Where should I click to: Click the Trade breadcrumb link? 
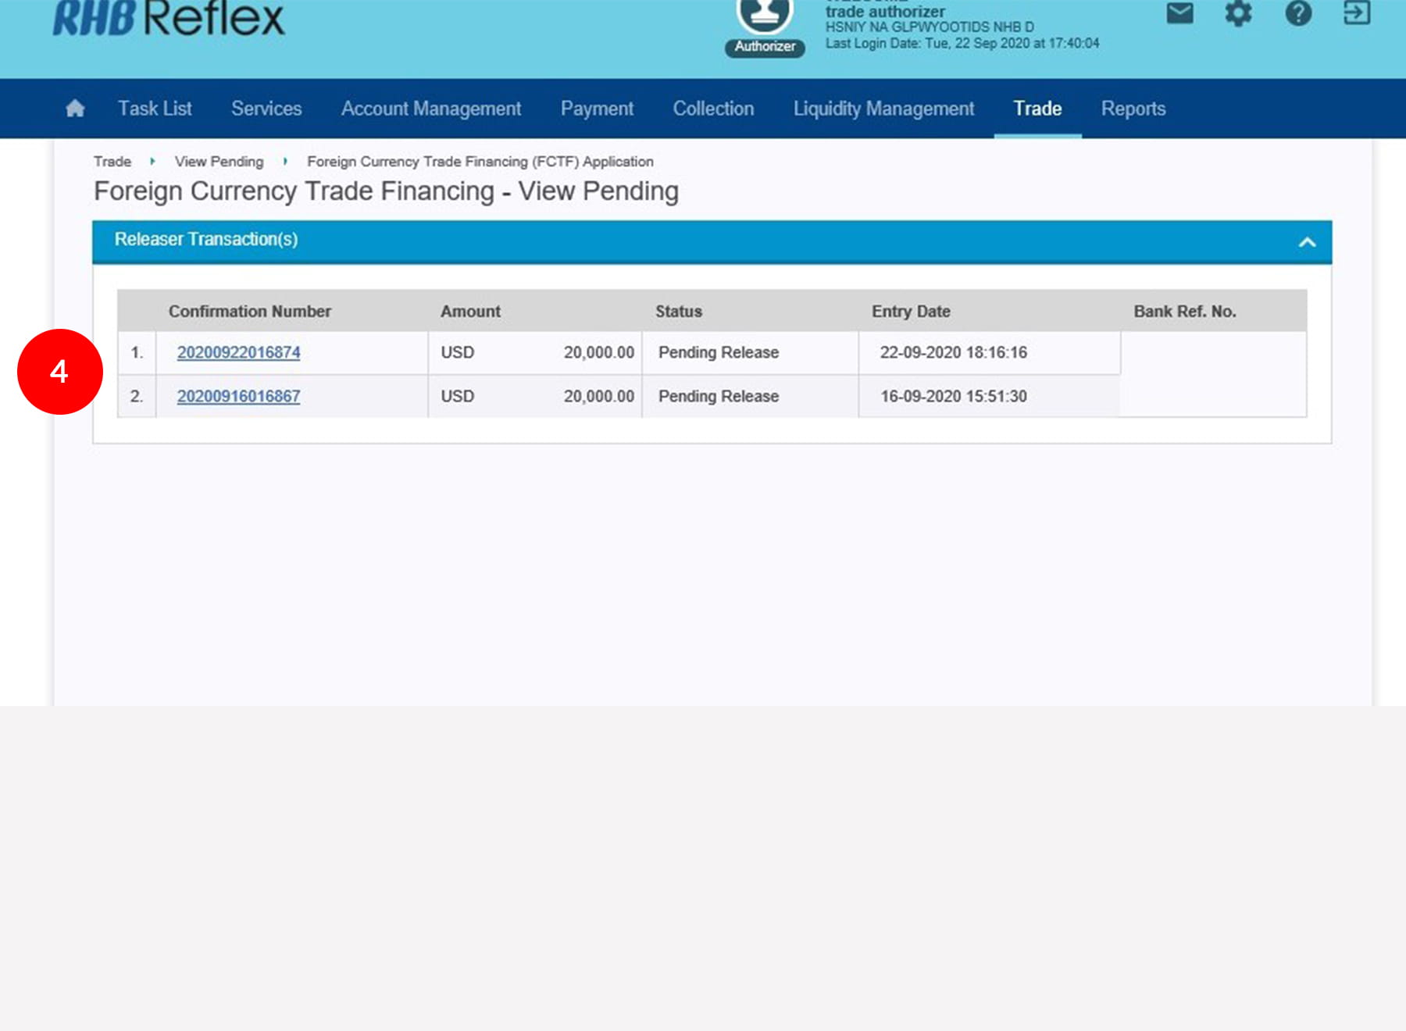112,162
